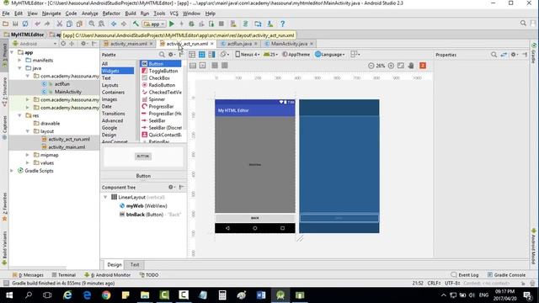Search properties with the magnifier icon

tap(494, 55)
